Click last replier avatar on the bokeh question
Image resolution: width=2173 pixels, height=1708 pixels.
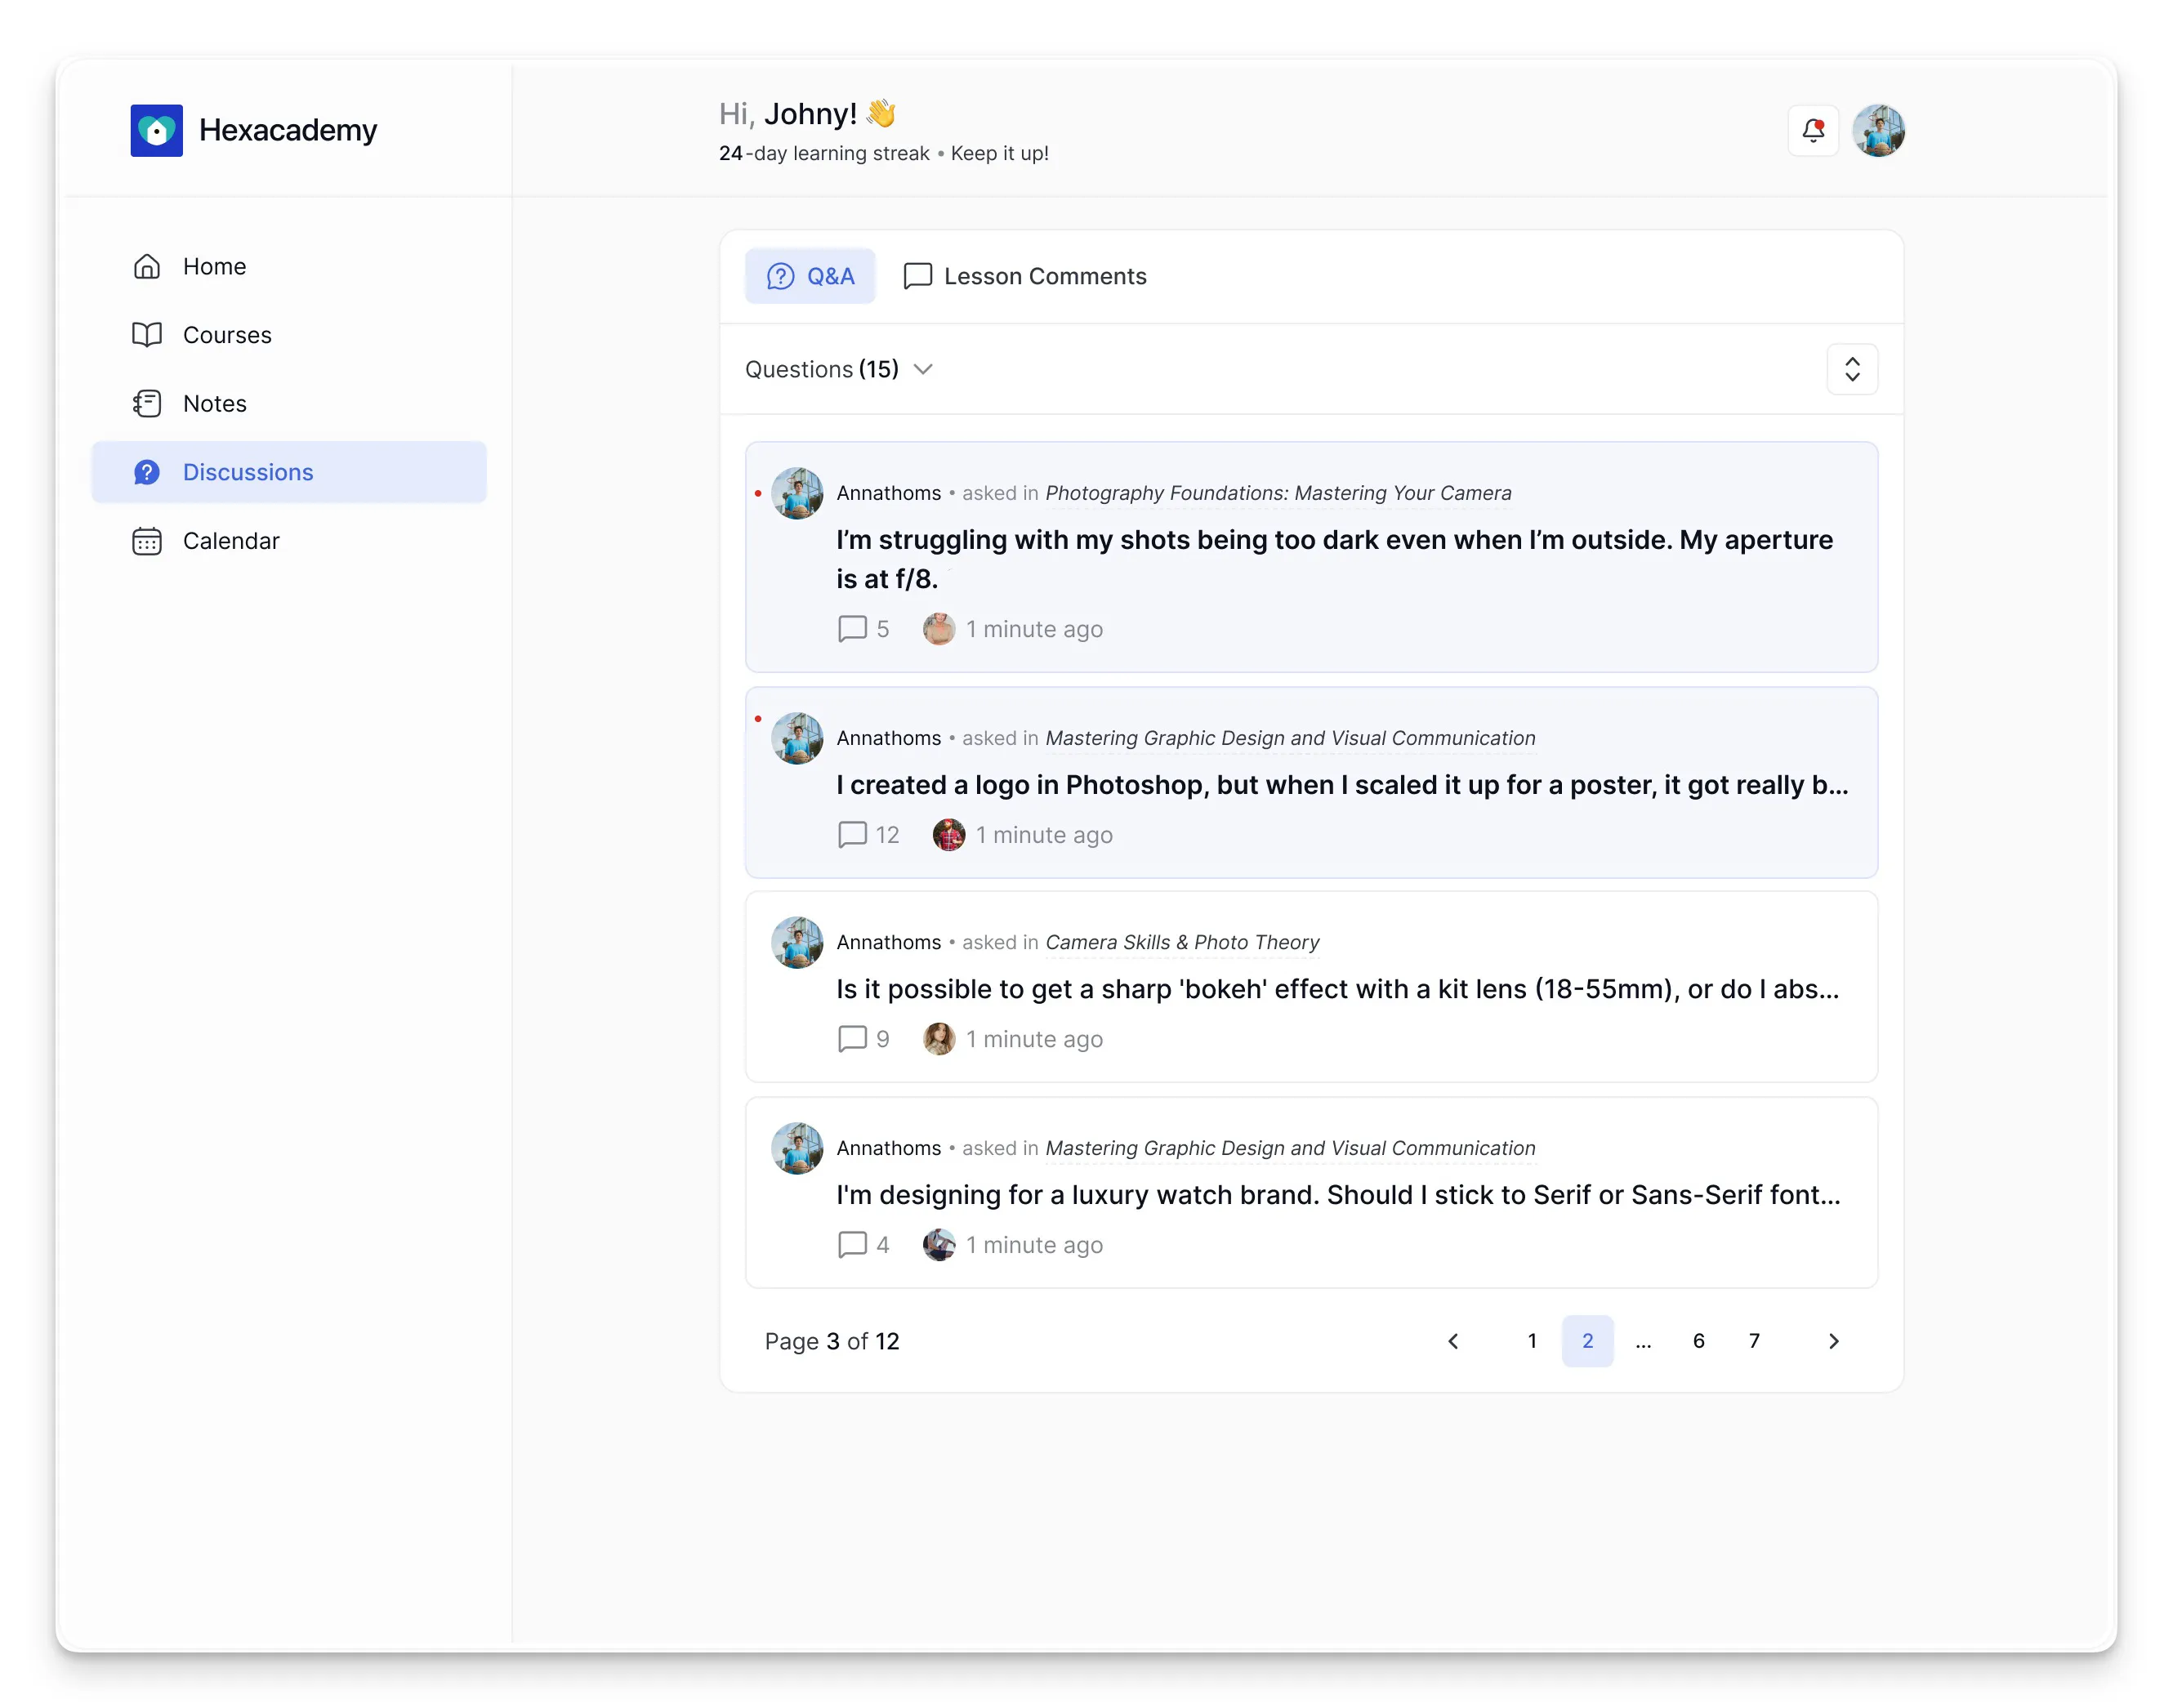point(938,1039)
